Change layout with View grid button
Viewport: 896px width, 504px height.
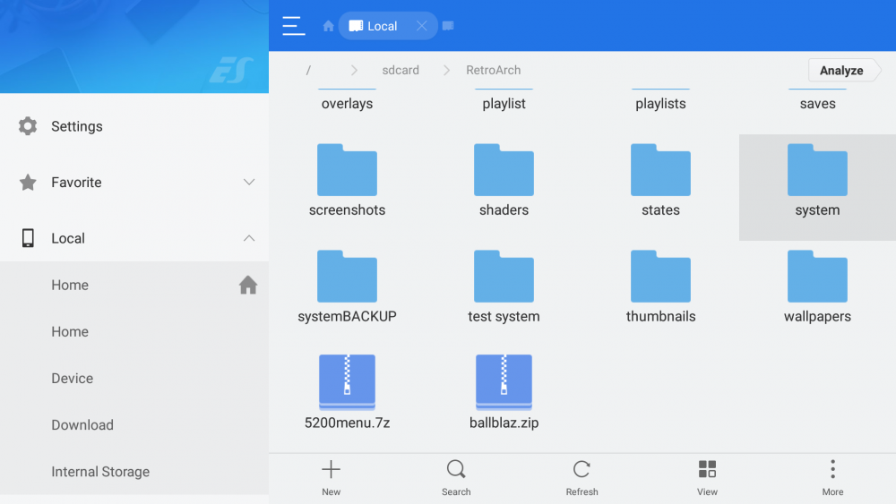click(x=708, y=478)
